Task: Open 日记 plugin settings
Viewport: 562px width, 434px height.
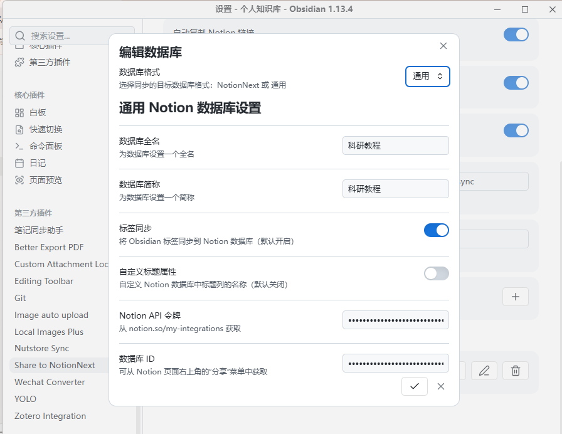Action: pyautogui.click(x=38, y=163)
